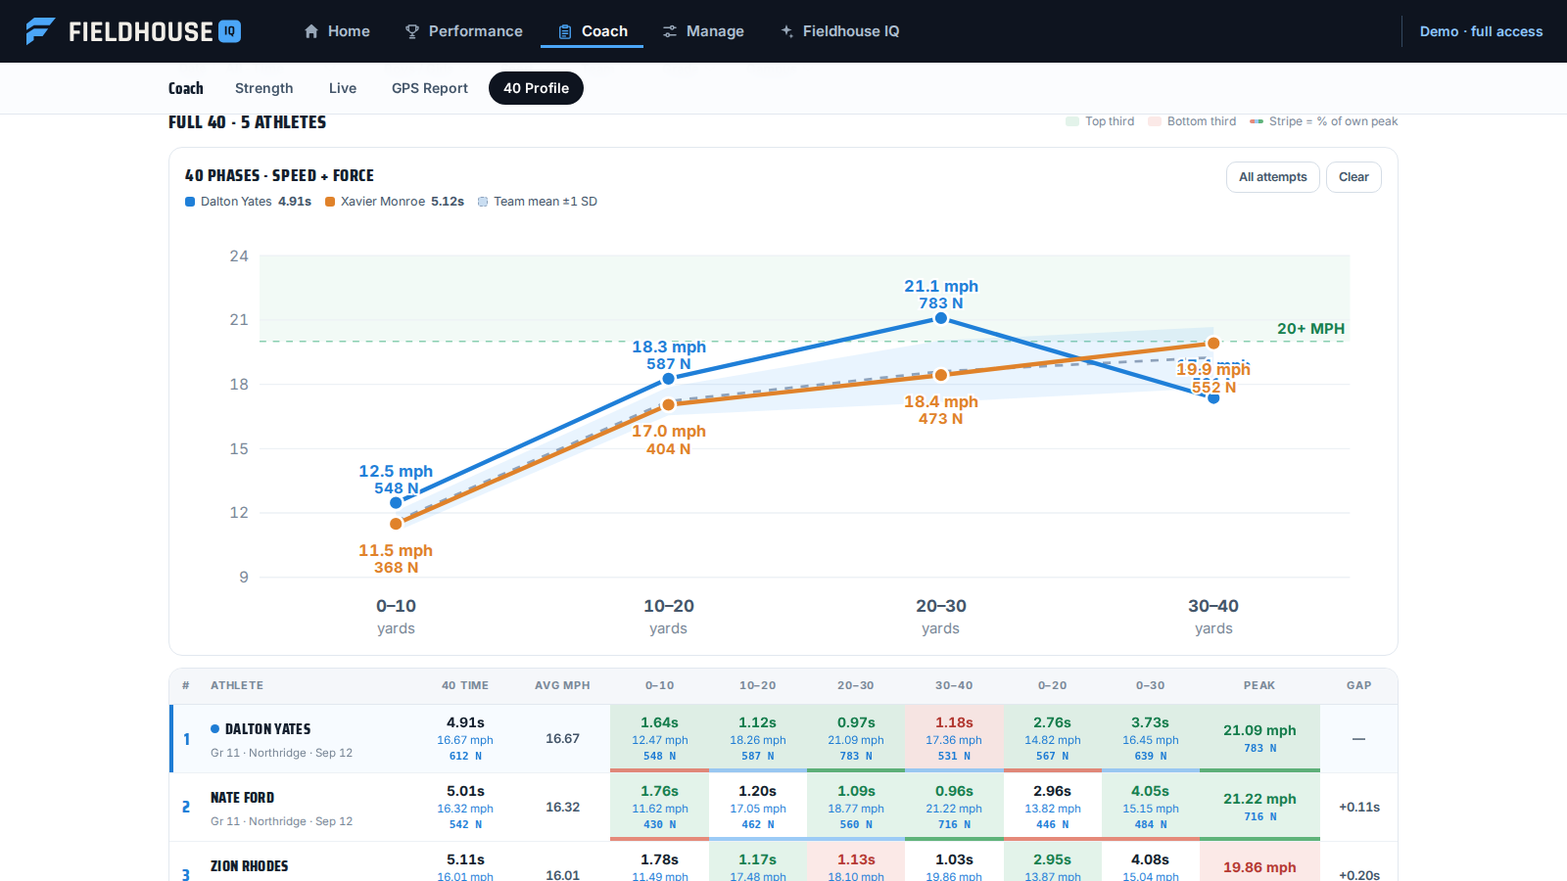Open the Manage menu
Image resolution: width=1567 pixels, height=881 pixels.
[x=703, y=31]
